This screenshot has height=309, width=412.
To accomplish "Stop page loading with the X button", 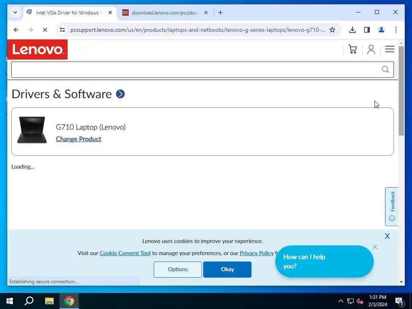I will [45, 30].
